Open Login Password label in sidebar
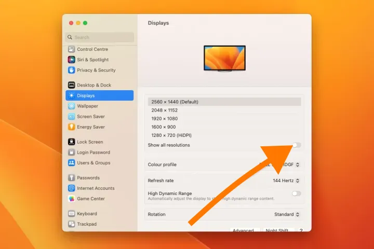The image size is (374, 249). 94,153
